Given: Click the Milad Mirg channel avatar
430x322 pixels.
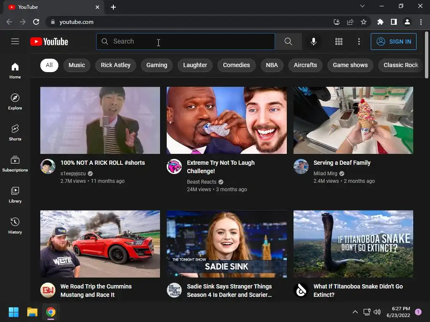Looking at the screenshot, I should click(x=301, y=166).
